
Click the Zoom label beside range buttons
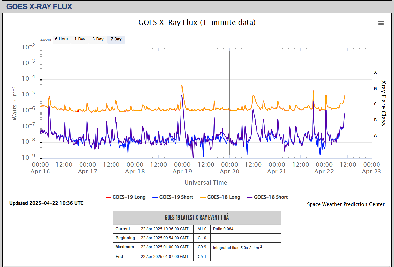coord(46,39)
